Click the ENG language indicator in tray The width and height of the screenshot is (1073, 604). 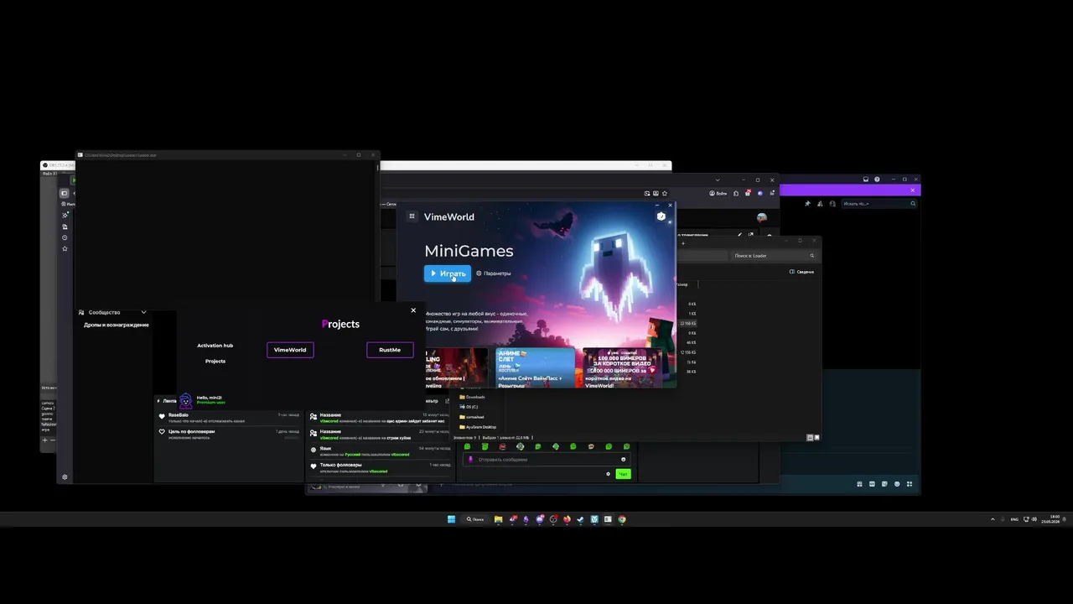[x=1014, y=519]
